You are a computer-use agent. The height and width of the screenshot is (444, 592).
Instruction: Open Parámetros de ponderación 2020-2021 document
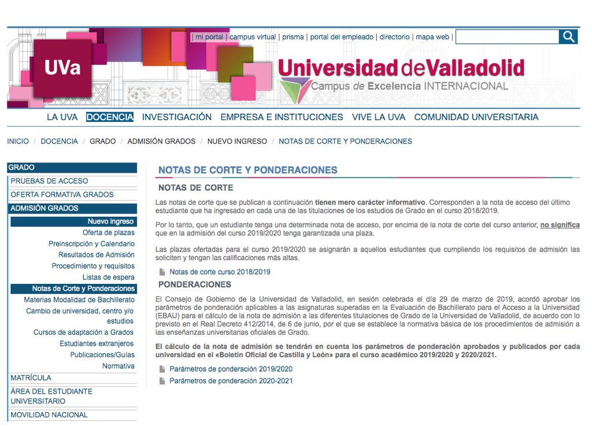tap(231, 381)
